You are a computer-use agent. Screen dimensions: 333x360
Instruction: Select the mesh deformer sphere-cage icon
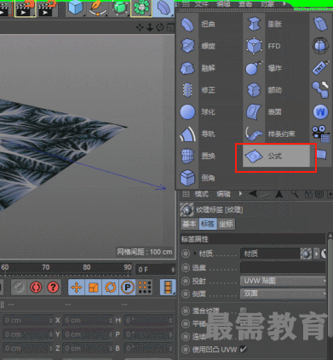(320, 46)
